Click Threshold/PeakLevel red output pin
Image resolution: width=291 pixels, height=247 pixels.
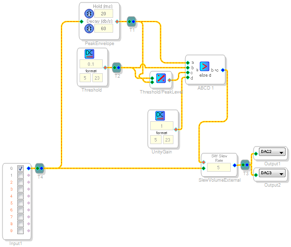169,80
